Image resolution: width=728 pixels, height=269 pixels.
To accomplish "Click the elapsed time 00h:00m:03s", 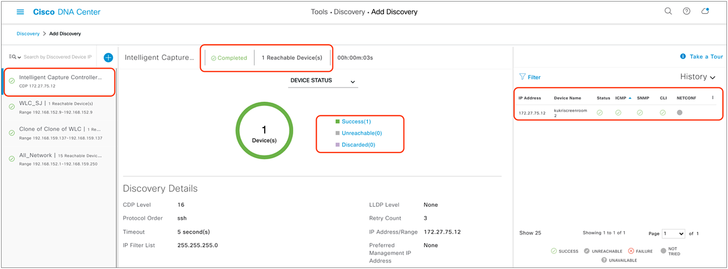I will pyautogui.click(x=355, y=58).
